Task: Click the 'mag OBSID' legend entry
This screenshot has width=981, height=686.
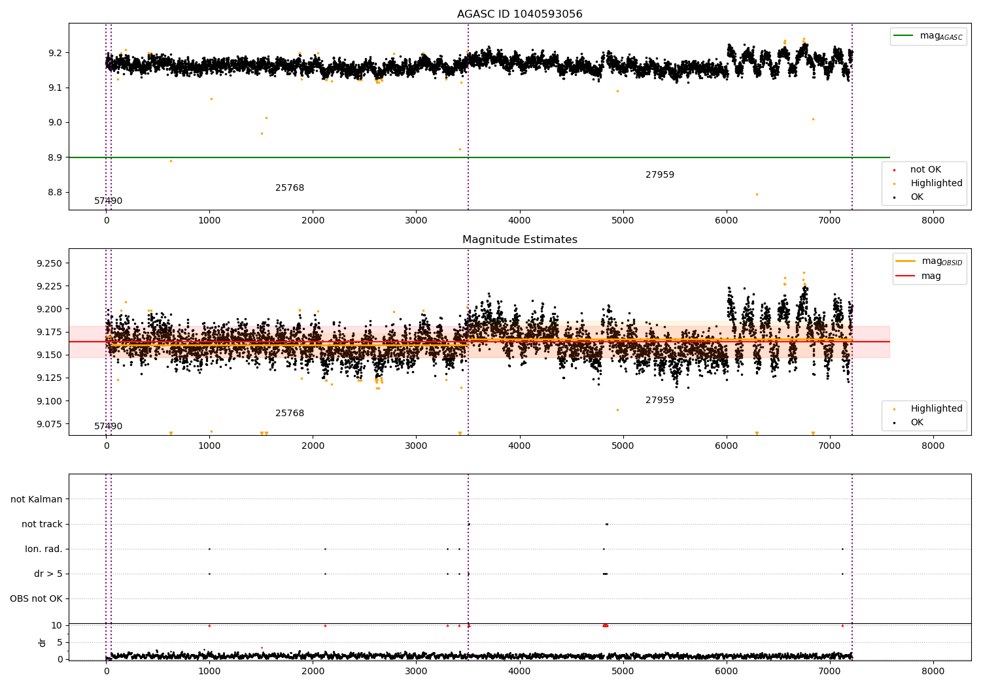Action: tap(929, 261)
